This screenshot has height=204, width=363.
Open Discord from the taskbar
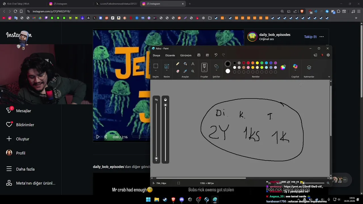click(x=182, y=199)
